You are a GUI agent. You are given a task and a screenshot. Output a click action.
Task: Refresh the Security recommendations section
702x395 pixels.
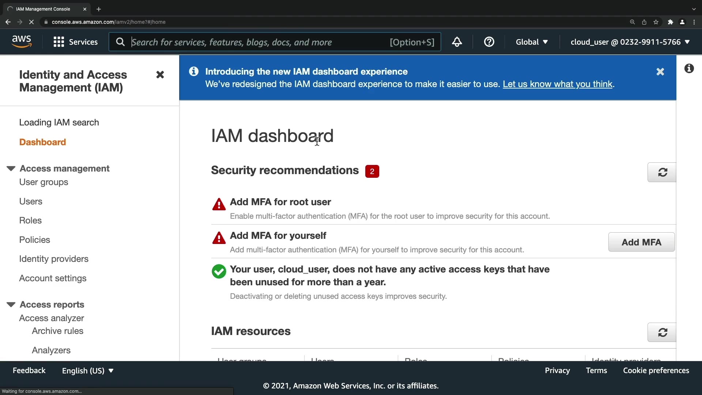[x=662, y=172]
